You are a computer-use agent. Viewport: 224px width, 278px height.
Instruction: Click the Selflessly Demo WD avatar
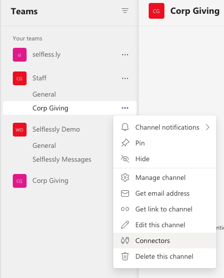click(20, 130)
